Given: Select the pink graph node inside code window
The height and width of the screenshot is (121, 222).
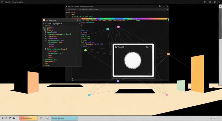Looking at the screenshot, I should click(118, 27).
